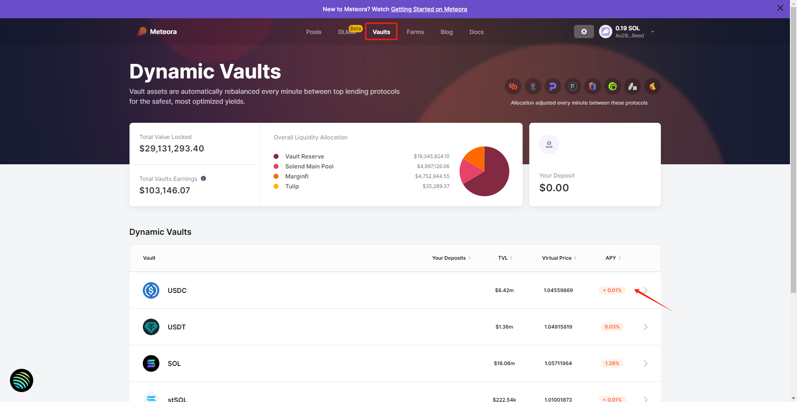Click the hexagon gem protocol icon

tap(593, 86)
